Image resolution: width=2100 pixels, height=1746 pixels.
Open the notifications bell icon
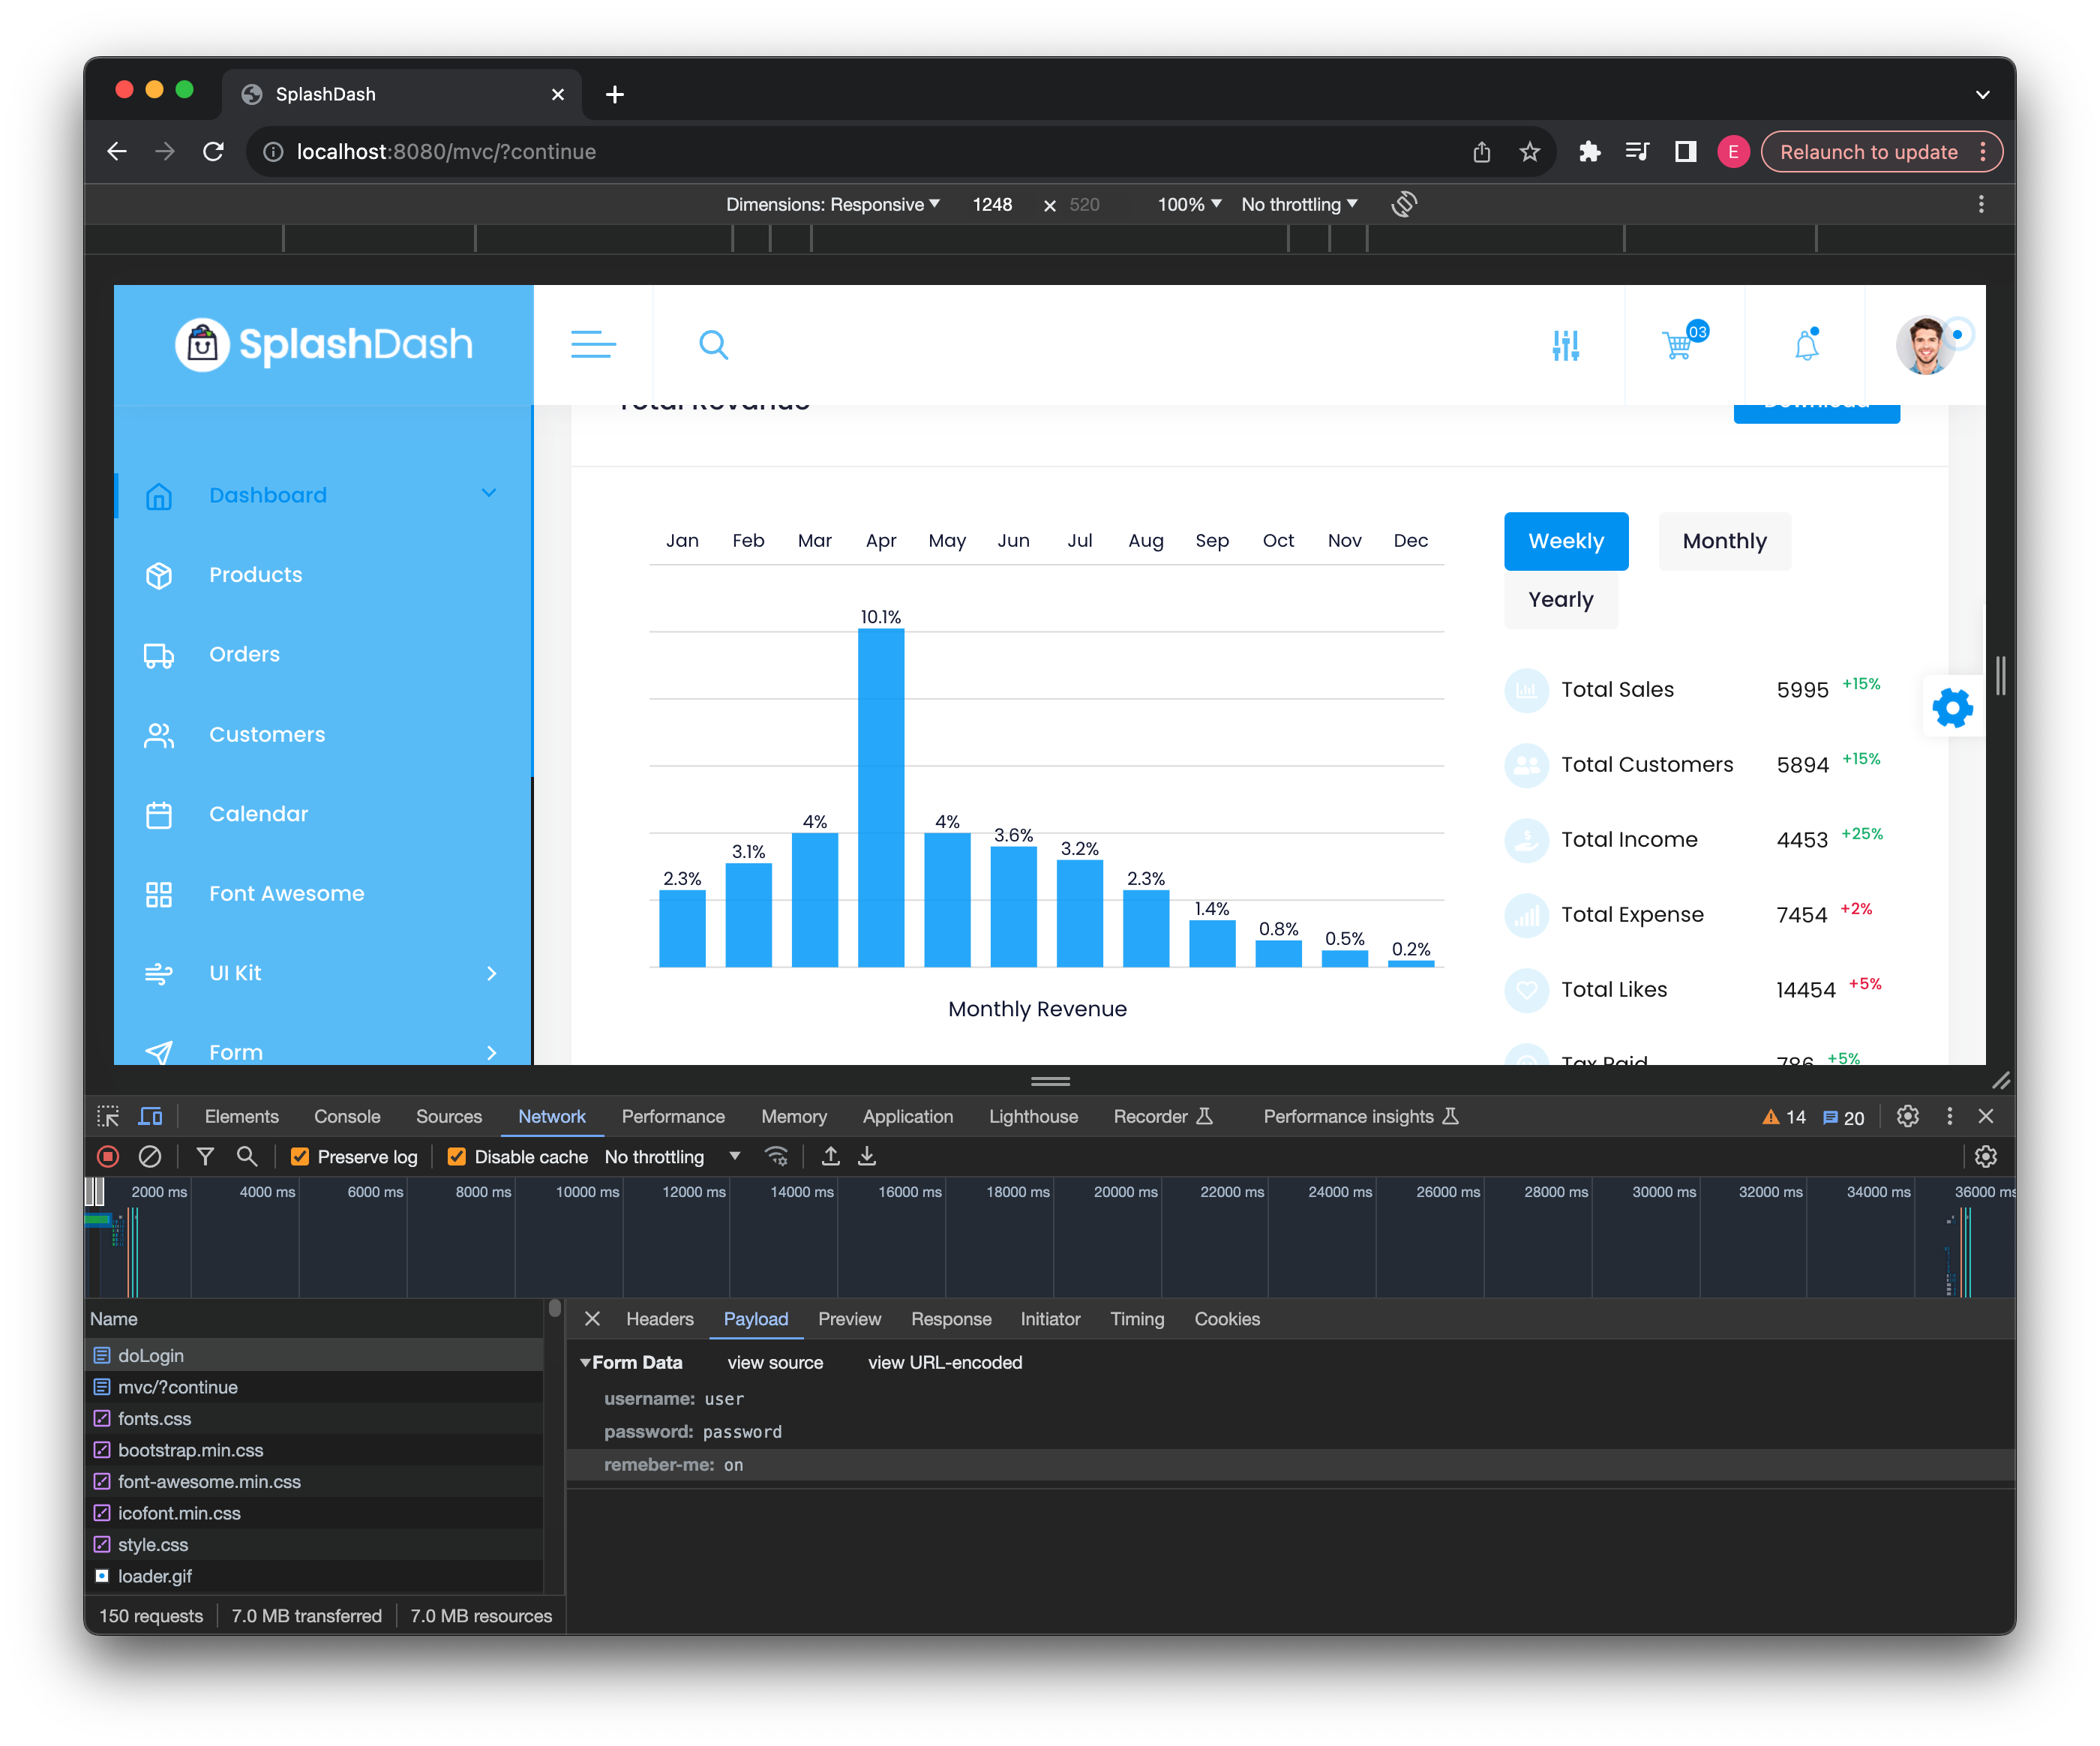coord(1806,345)
